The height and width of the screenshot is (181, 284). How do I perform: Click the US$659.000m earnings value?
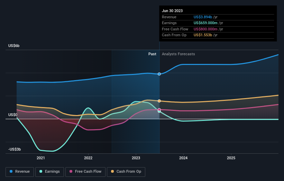click(205, 23)
